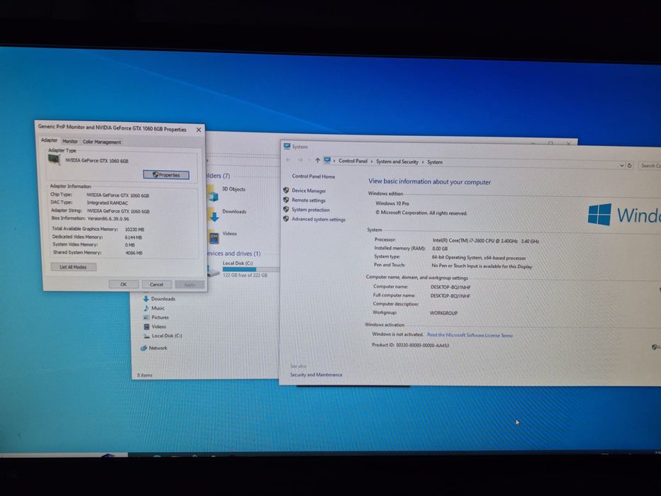The height and width of the screenshot is (496, 661).
Task: Confirm dialog with OK button
Action: tap(123, 284)
